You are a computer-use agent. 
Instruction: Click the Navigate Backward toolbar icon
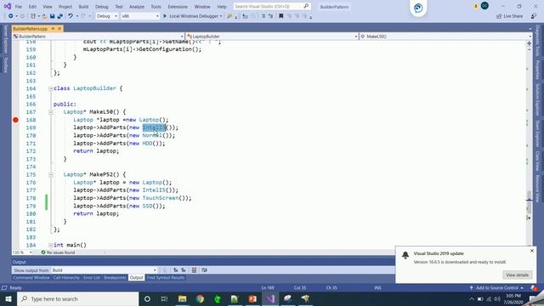coord(10,16)
